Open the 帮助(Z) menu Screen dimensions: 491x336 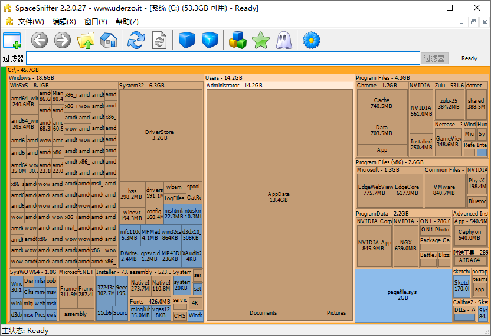[x=127, y=22]
